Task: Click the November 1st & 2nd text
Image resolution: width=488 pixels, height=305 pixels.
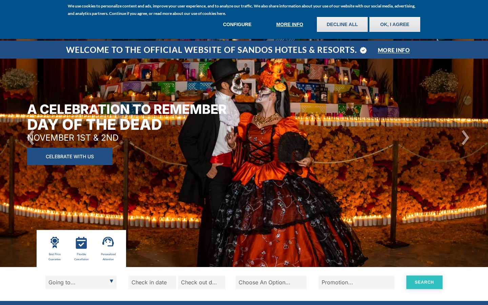Action: coord(73,138)
